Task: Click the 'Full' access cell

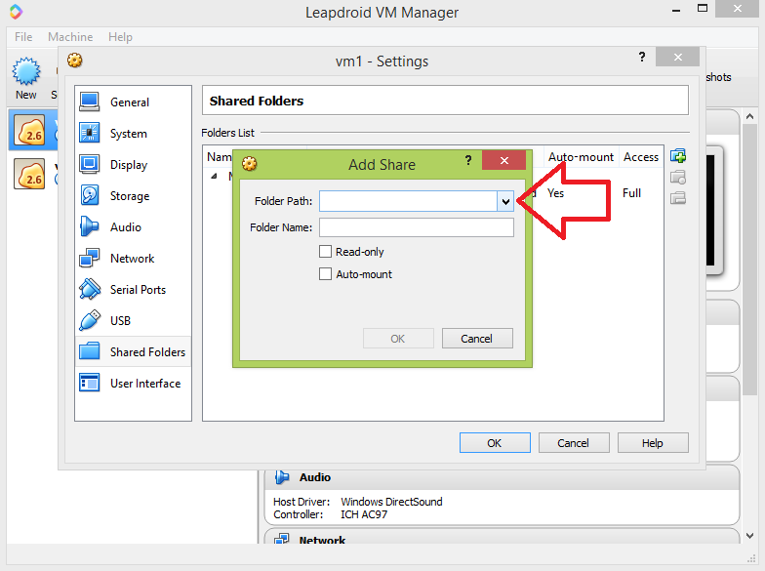Action: [631, 193]
